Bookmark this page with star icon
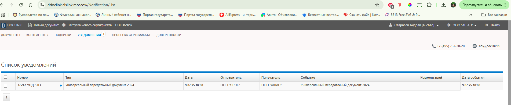This screenshot has width=511, height=105. click(x=377, y=5)
